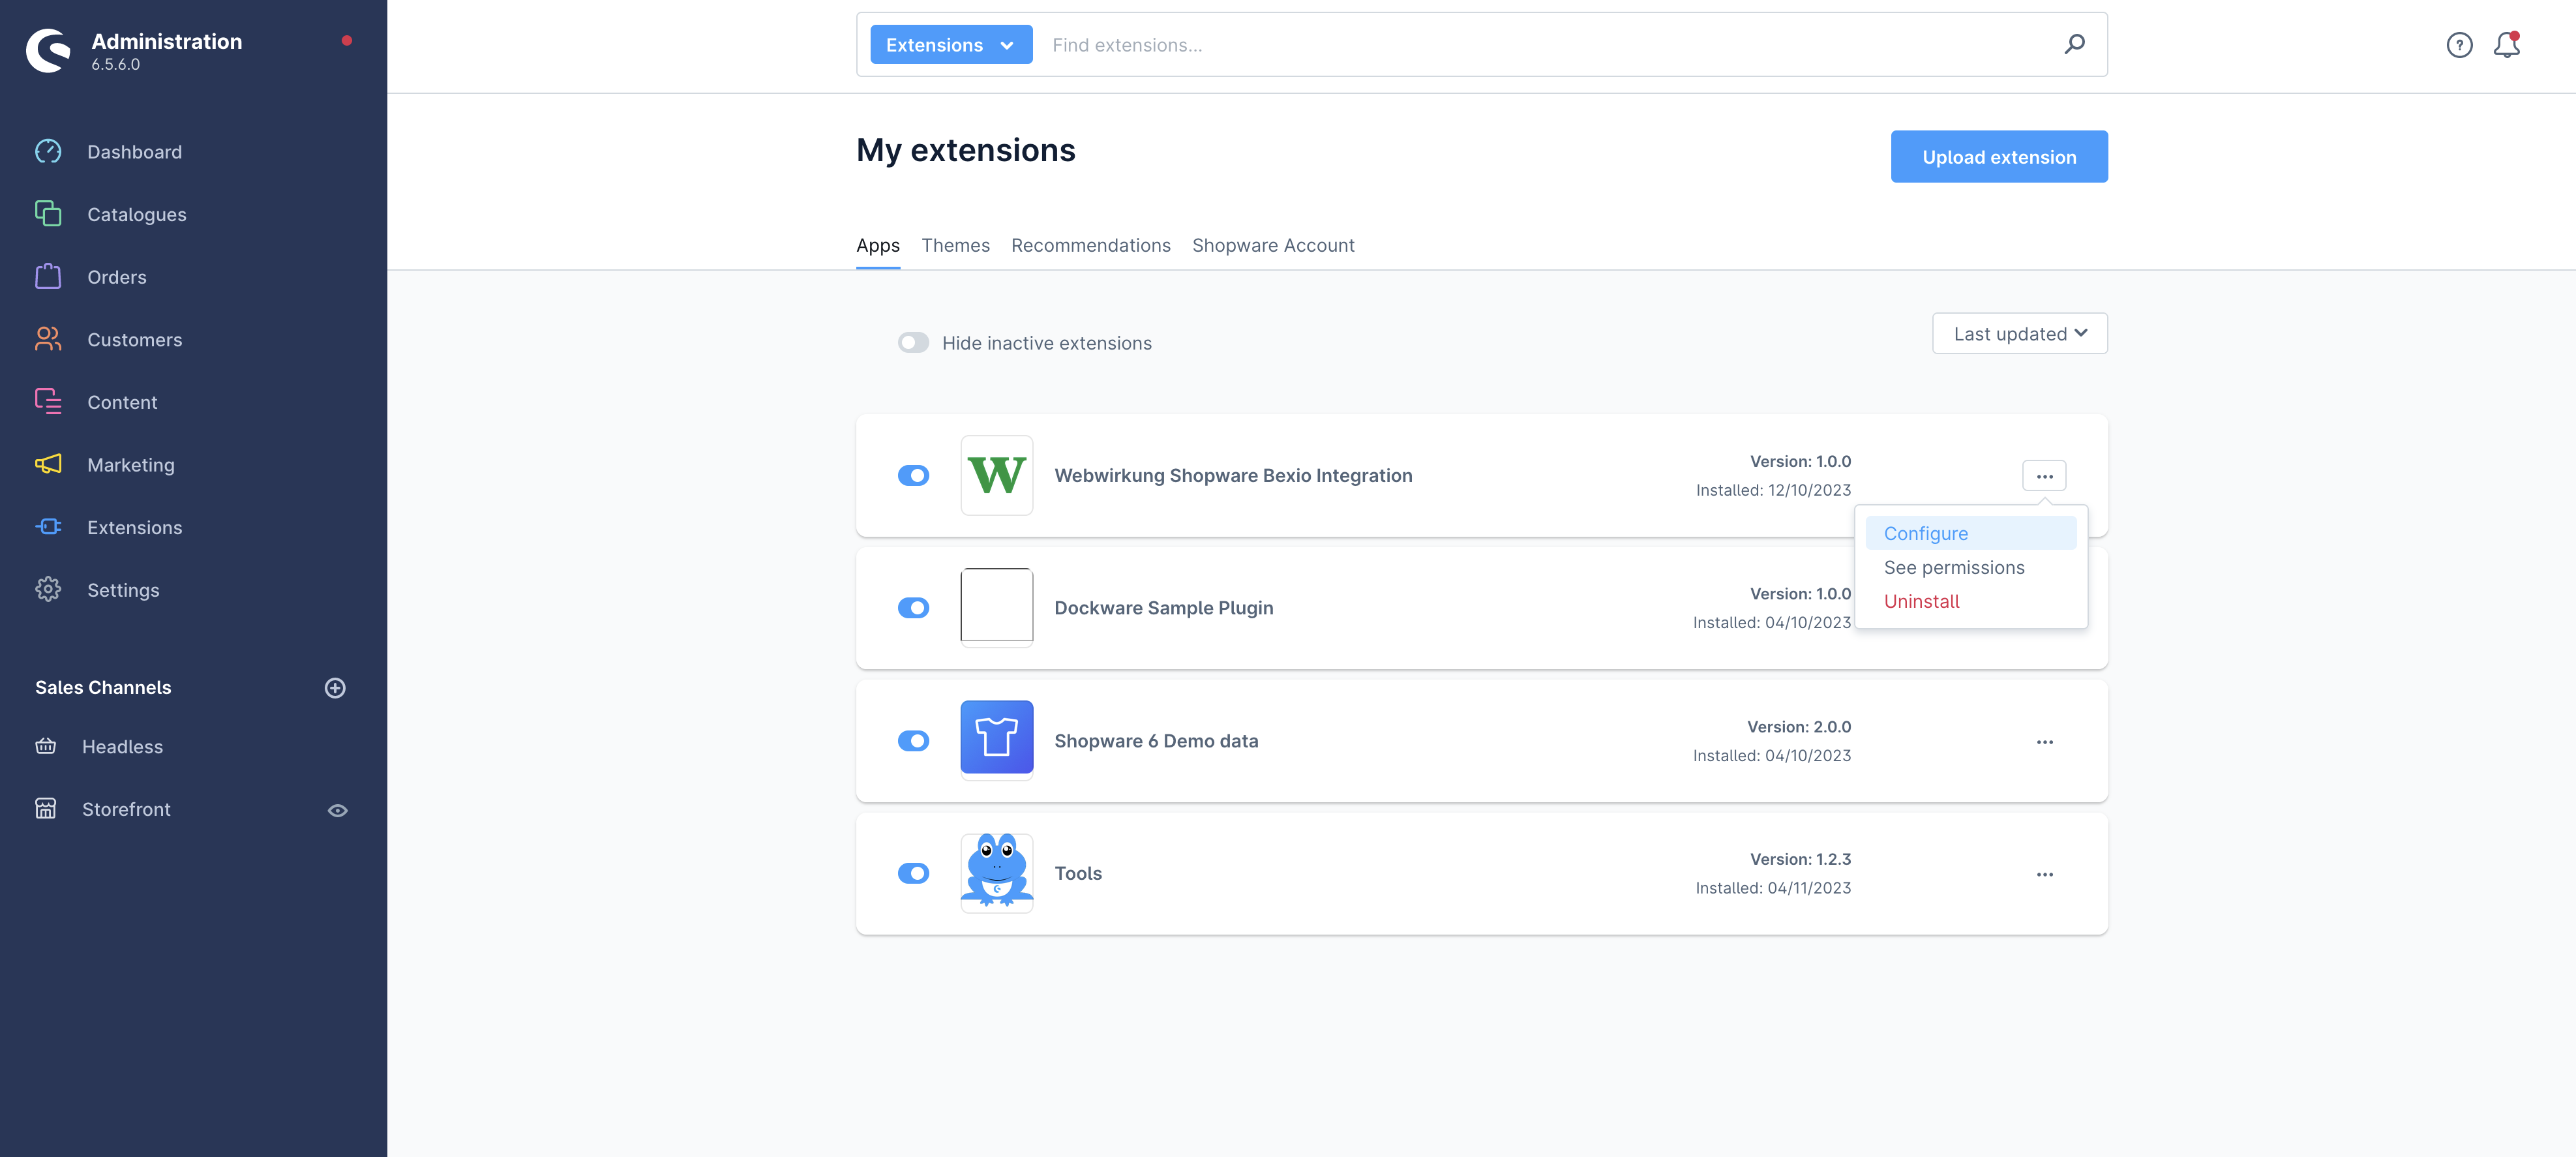Open the Marketing section

click(130, 464)
